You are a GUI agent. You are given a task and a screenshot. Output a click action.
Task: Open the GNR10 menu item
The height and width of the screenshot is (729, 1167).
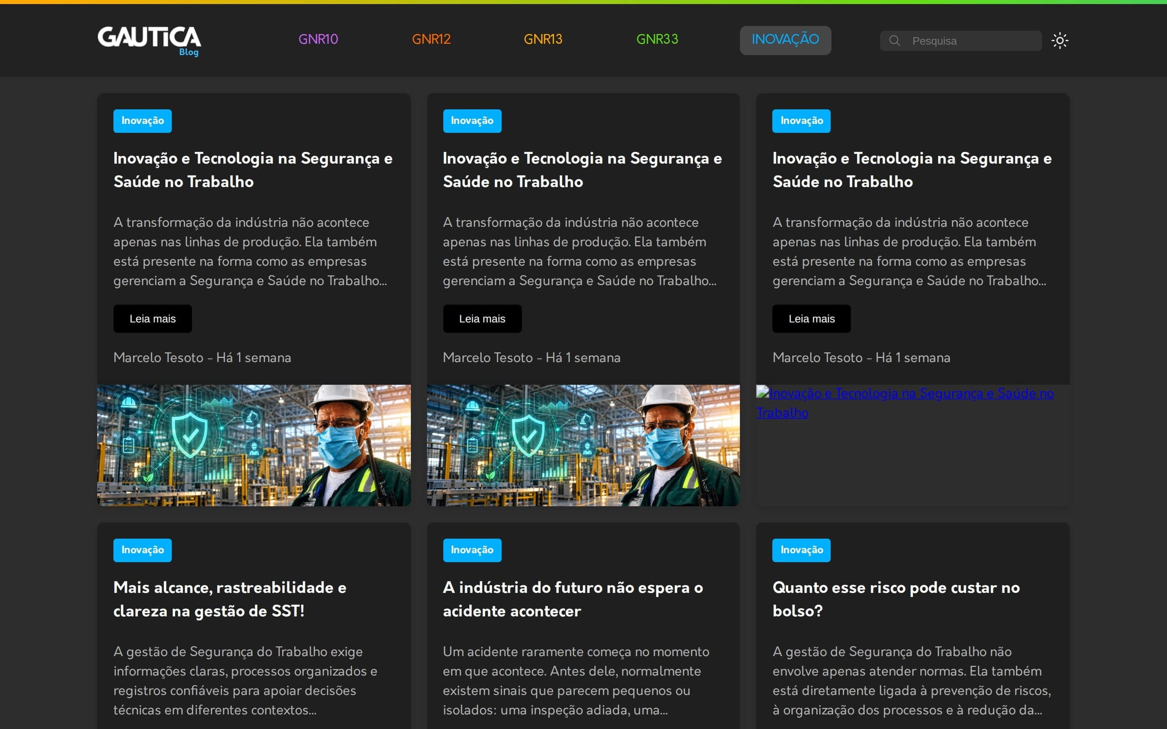(318, 39)
